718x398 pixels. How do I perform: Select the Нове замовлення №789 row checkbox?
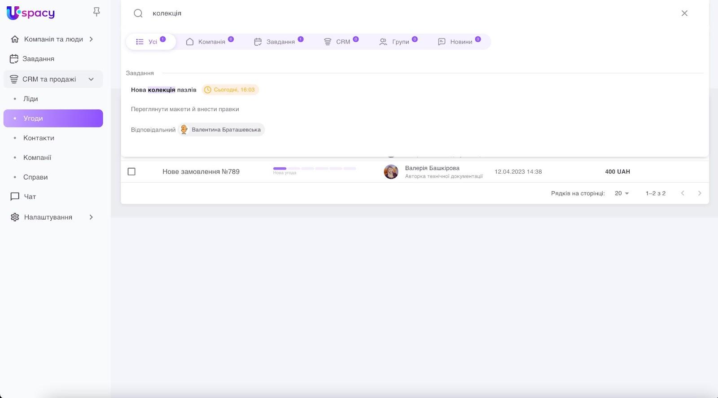(131, 171)
